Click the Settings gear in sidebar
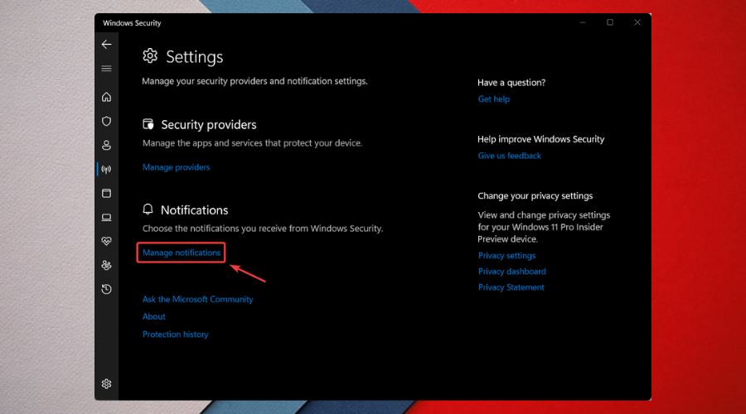Screen dimensions: 746x414 106,384
